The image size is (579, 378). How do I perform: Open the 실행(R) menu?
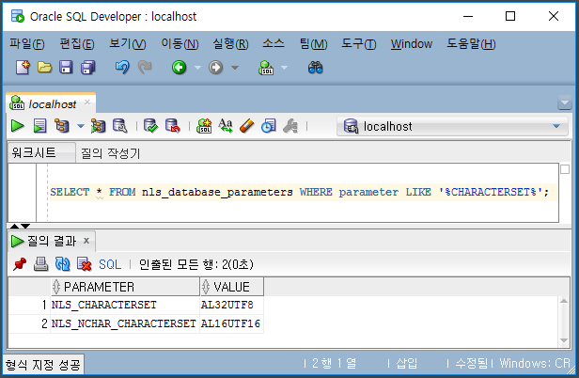pos(230,44)
